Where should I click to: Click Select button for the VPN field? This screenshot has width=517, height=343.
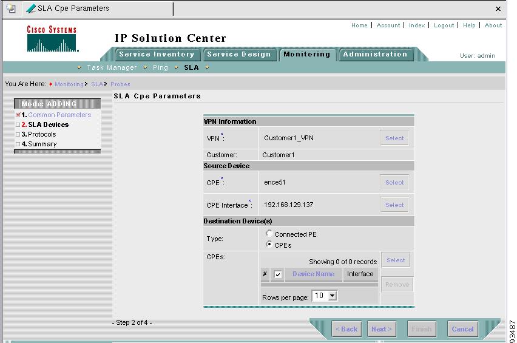pos(394,138)
